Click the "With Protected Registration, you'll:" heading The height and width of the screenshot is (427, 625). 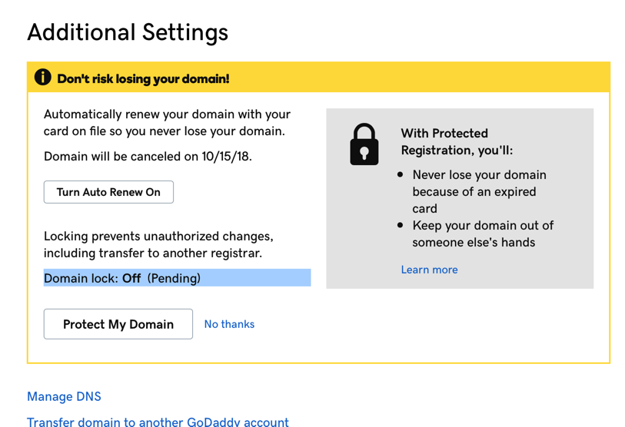[456, 141]
